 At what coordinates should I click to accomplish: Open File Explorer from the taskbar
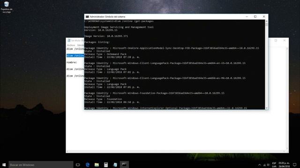point(97,165)
